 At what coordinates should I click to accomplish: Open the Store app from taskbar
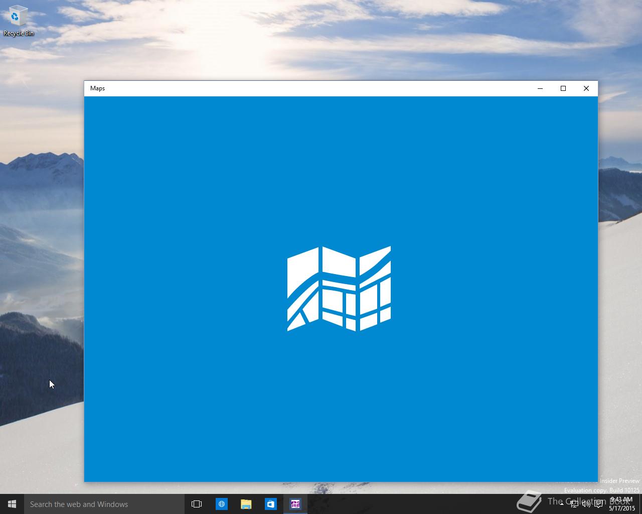270,504
